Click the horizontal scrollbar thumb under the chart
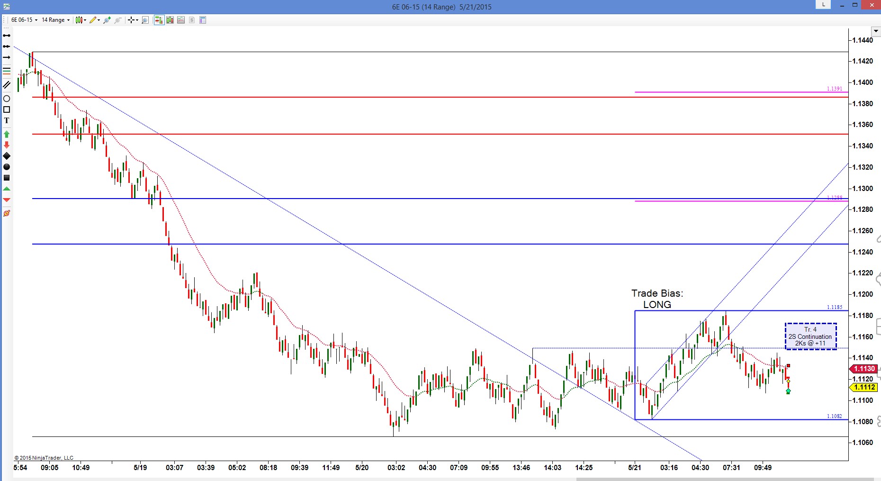 (x=725, y=479)
